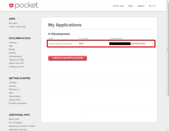Click the Create an Application button
Screen dimensions: 169x131
coord(68,58)
